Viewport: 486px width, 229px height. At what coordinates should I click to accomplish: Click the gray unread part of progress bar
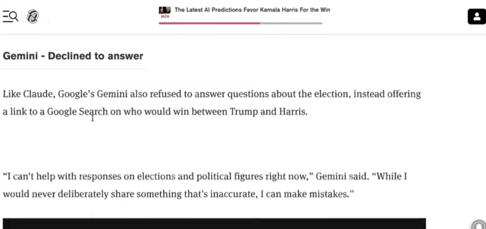tap(291, 23)
